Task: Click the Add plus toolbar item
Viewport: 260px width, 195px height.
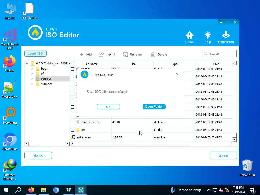Action: (x=86, y=54)
